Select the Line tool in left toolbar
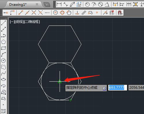Viewport: 144px width, 114px height. click(3, 23)
